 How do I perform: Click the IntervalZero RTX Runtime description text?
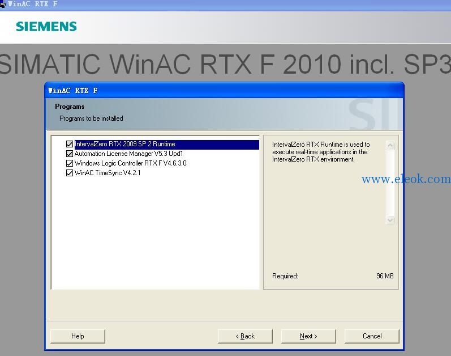pyautogui.click(x=321, y=152)
